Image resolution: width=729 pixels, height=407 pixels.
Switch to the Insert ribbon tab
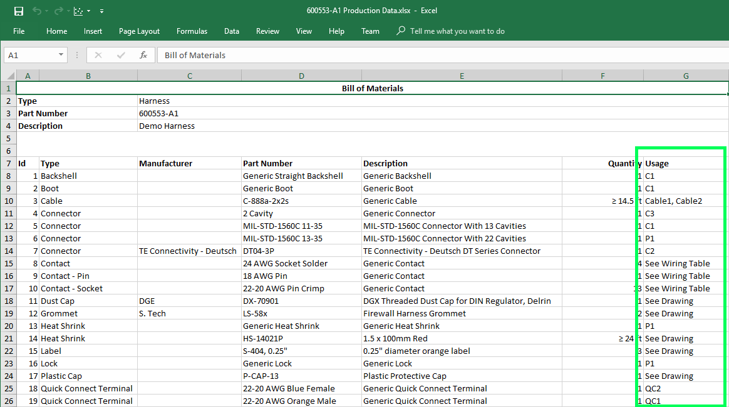93,31
